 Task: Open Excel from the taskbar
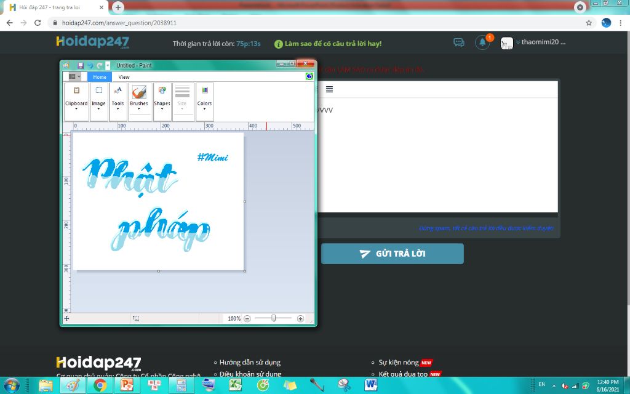click(236, 385)
